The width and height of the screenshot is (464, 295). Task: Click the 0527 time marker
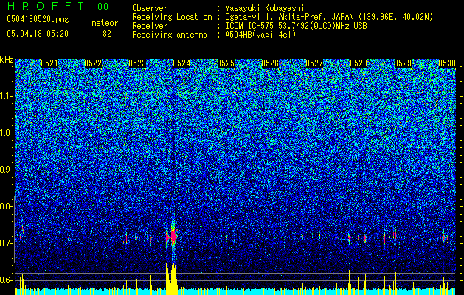click(314, 63)
